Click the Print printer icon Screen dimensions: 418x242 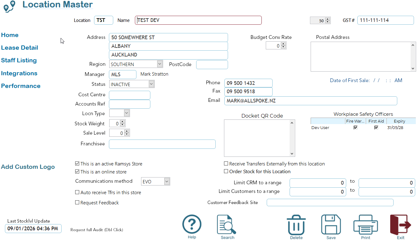tap(365, 225)
